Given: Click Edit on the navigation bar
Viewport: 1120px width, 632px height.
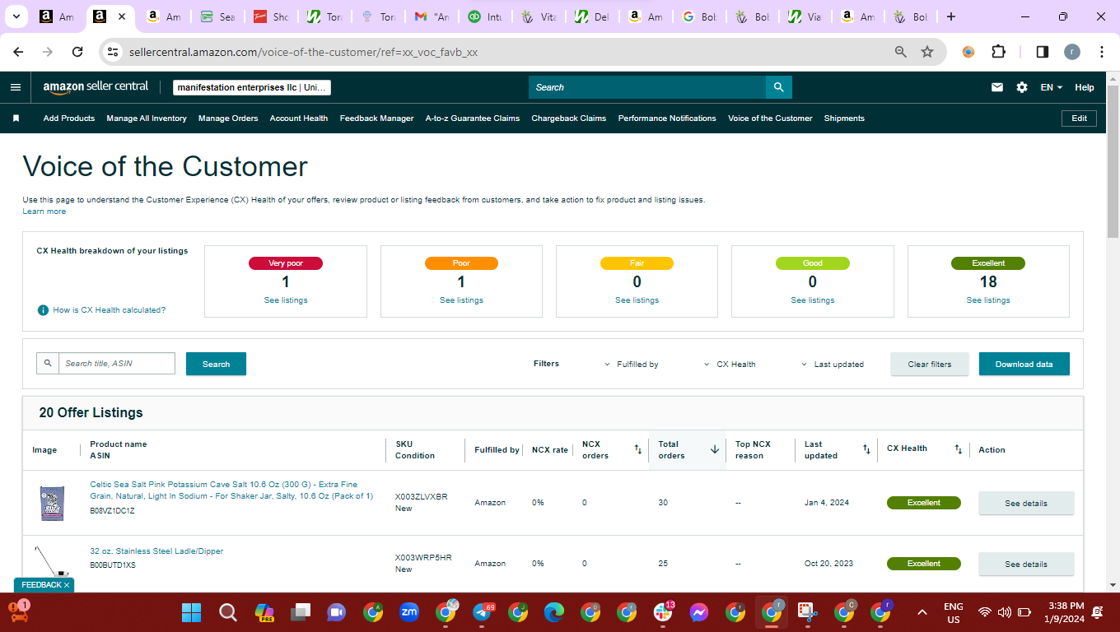Looking at the screenshot, I should tap(1079, 118).
